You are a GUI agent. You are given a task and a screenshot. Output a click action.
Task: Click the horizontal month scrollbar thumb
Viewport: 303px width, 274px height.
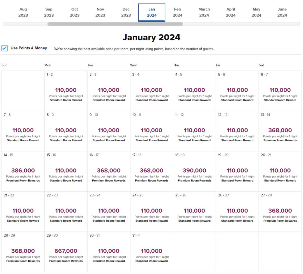(115, 24)
